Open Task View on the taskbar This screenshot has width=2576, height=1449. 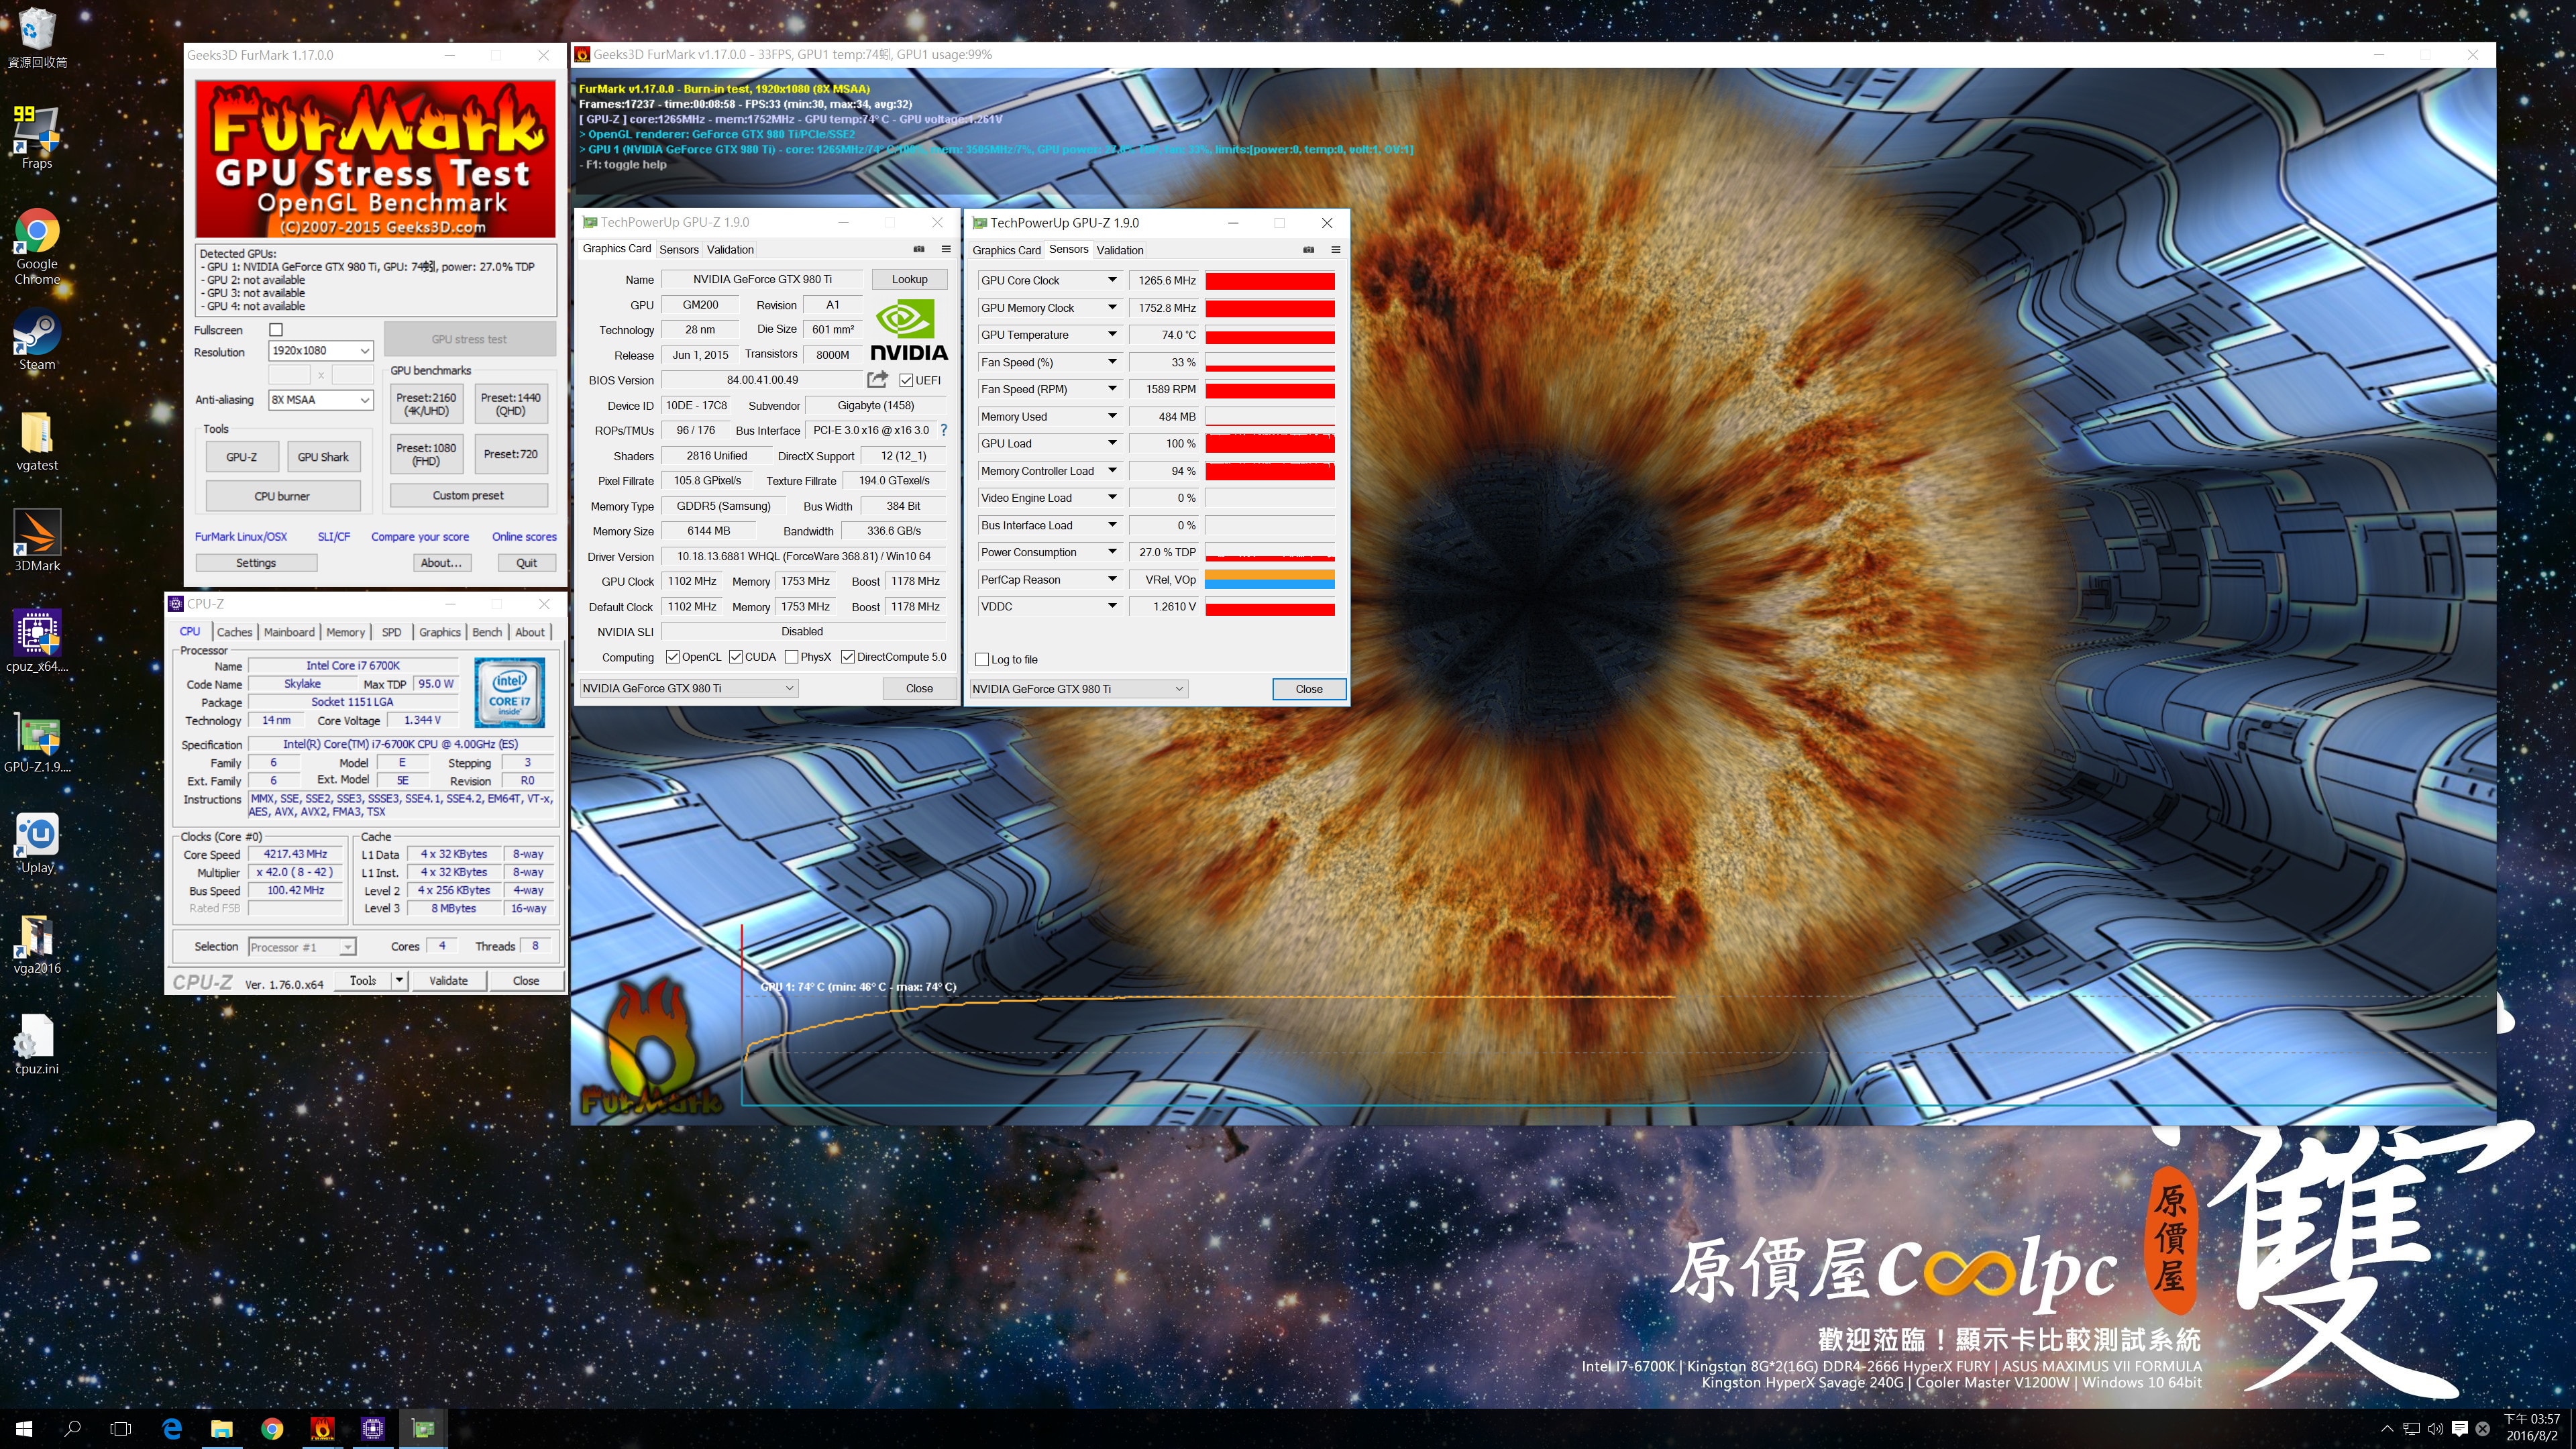coord(121,1429)
